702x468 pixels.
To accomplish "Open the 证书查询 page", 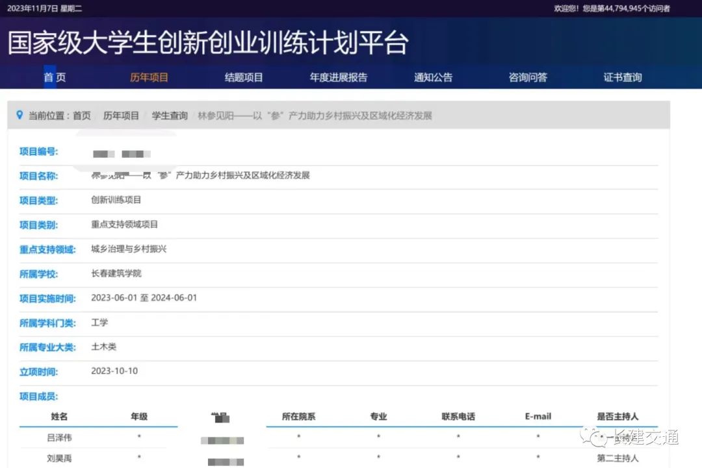I will (623, 77).
